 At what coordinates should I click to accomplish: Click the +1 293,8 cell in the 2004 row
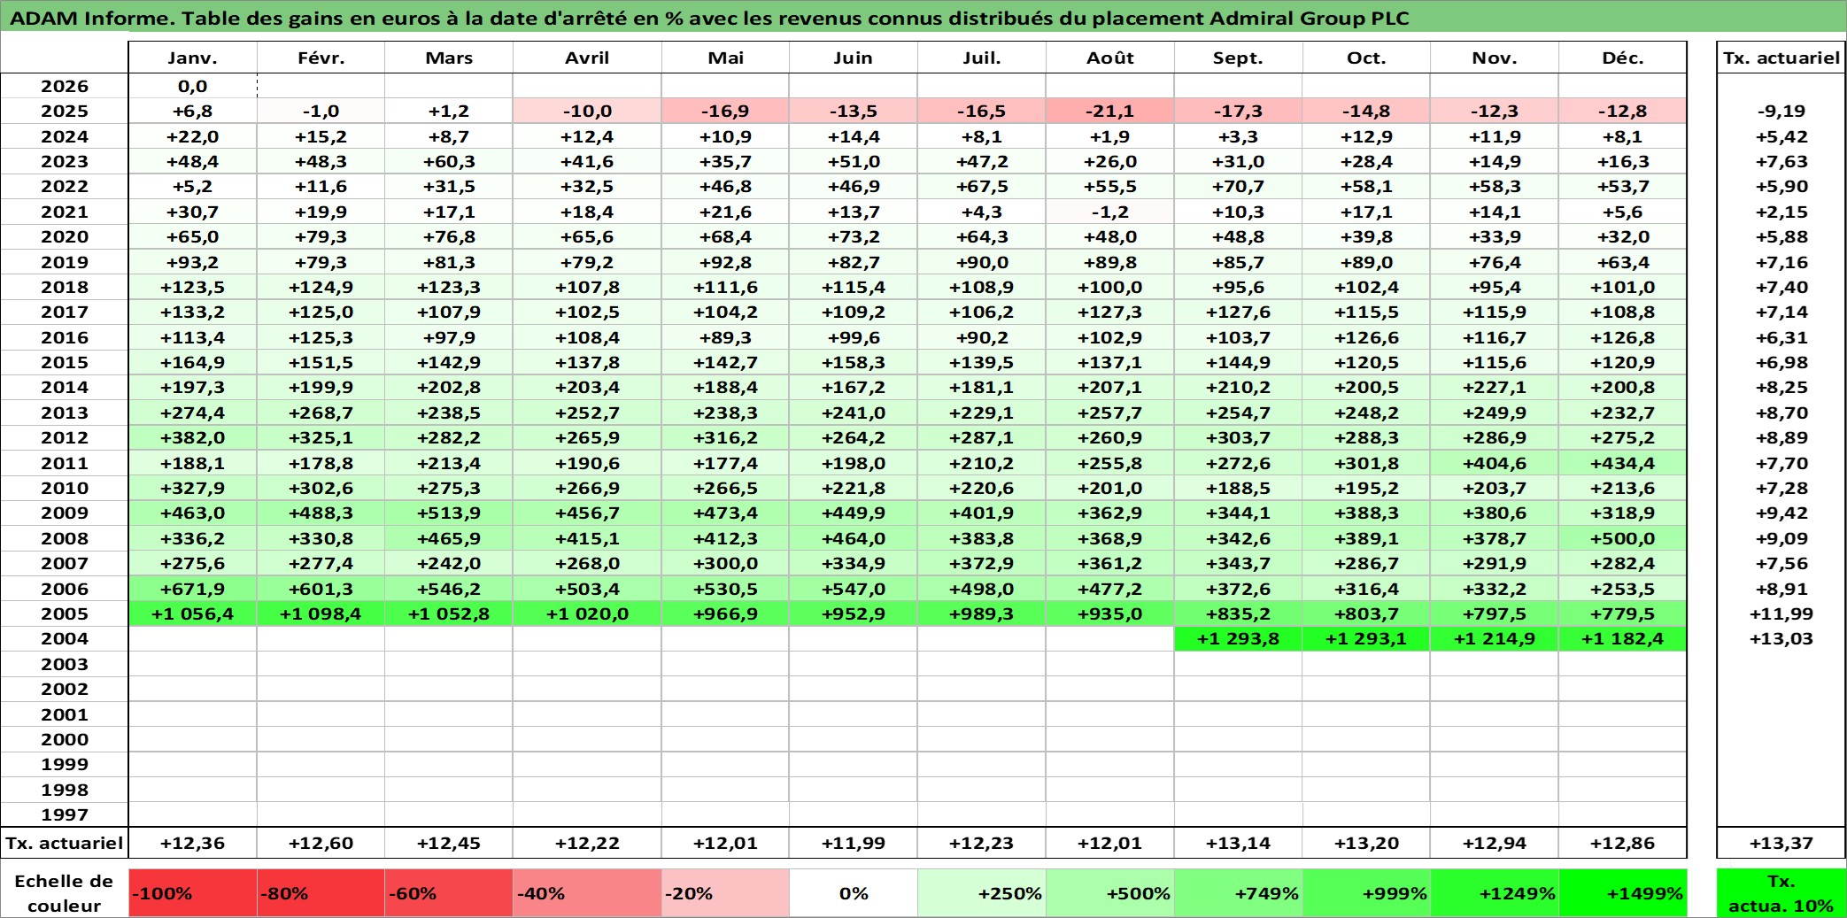click(x=1238, y=638)
